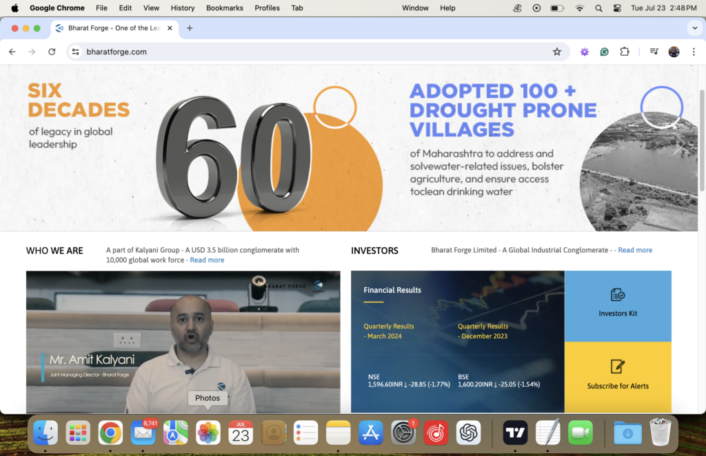Image resolution: width=706 pixels, height=456 pixels.
Task: Click the page vertical scrollbar
Action: pos(702,138)
